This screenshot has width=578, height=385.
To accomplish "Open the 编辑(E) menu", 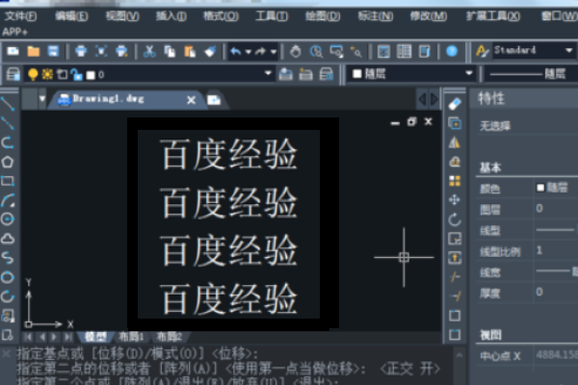I will pos(71,16).
